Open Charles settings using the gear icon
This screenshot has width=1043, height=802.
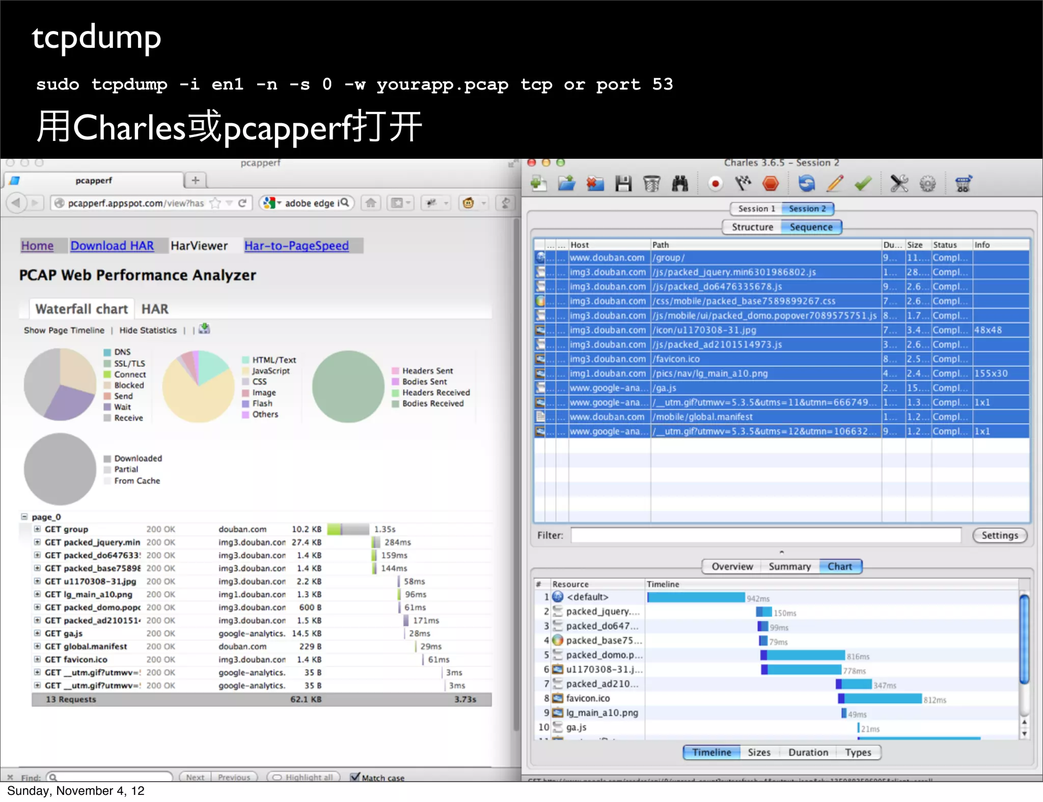pyautogui.click(x=927, y=184)
